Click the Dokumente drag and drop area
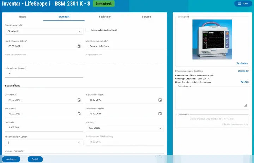The width and height of the screenshot is (254, 163). 212,121
